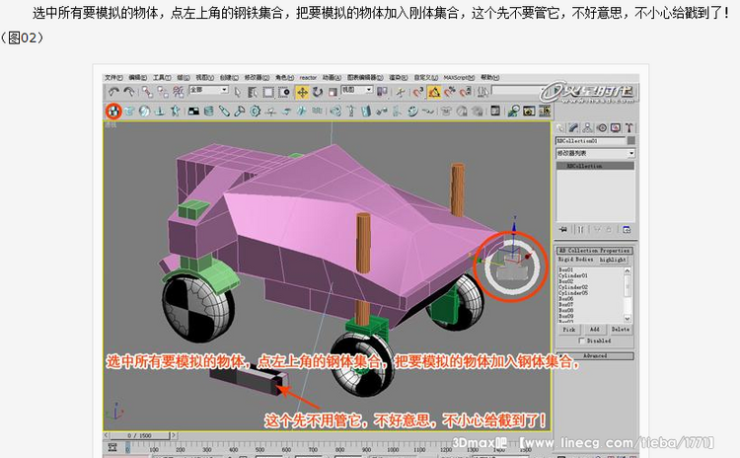Open the MAXScript(M) menu
This screenshot has width=740, height=458.
point(459,77)
